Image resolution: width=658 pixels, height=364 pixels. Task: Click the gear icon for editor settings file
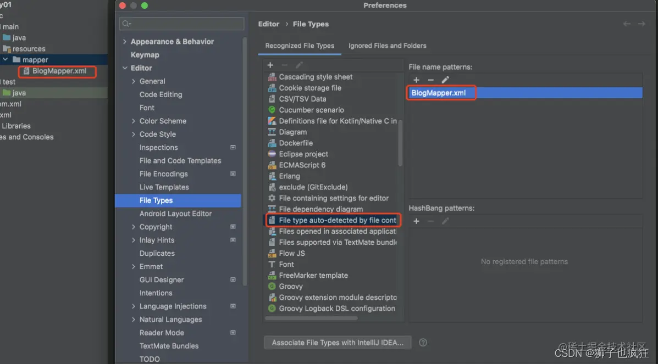click(272, 198)
